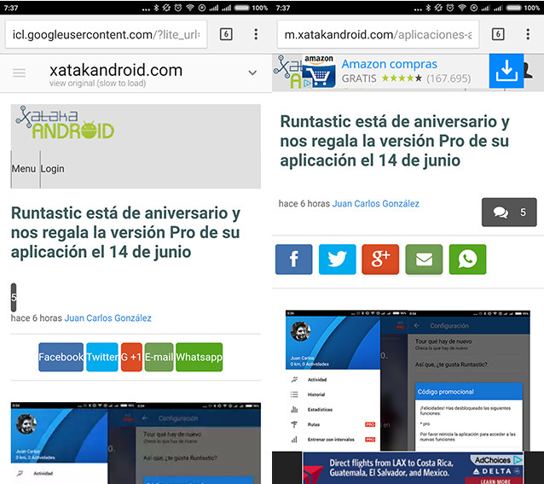Screen dimensions: 544x484
Task: Tap Amazon shopping cart ad icon
Action: coord(319,72)
